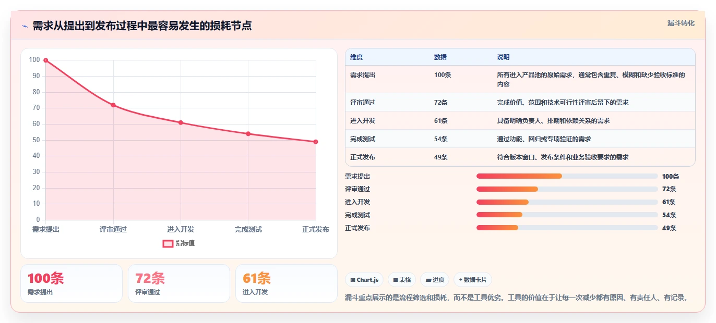
Task: Click the 完成测试 x-axis label on the chart
Action: [x=248, y=230]
